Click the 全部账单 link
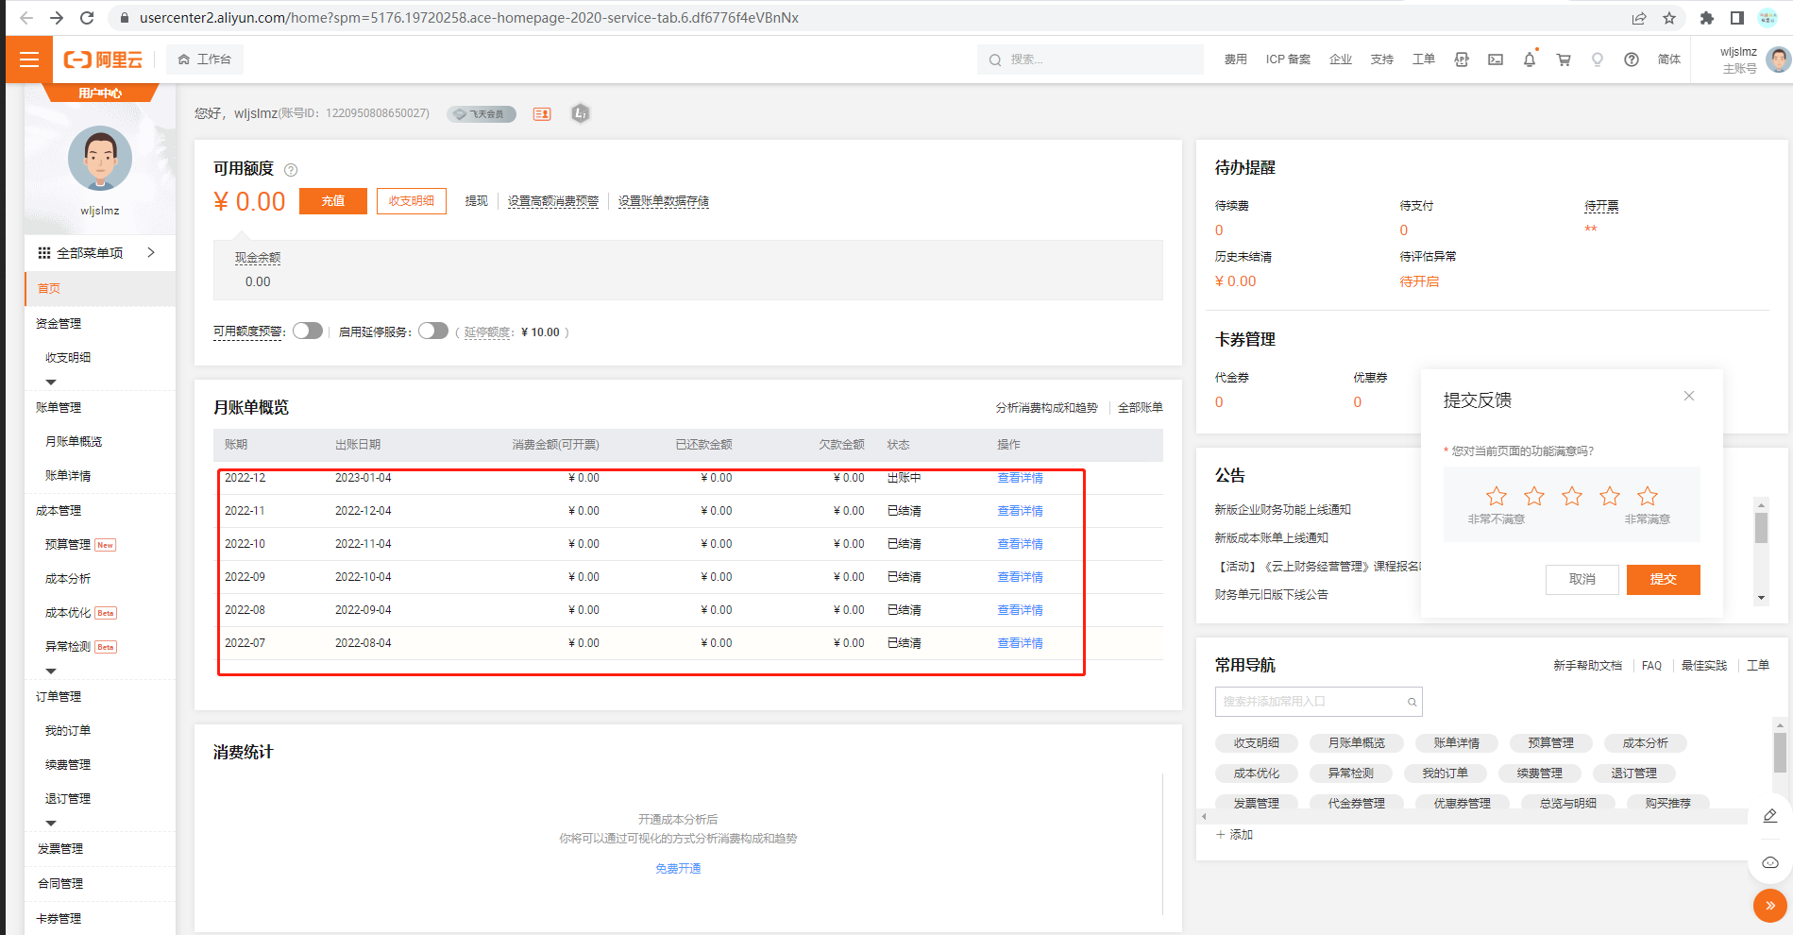Image resolution: width=1793 pixels, height=935 pixels. (1141, 408)
